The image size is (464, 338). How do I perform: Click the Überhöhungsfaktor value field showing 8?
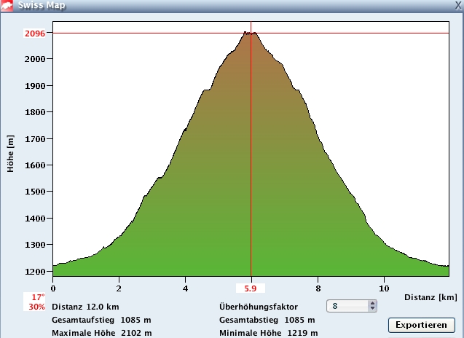point(347,307)
